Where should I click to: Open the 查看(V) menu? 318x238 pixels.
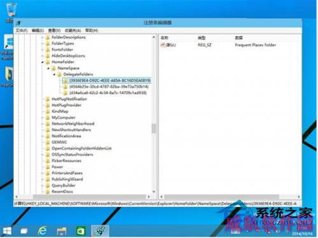coord(54,31)
